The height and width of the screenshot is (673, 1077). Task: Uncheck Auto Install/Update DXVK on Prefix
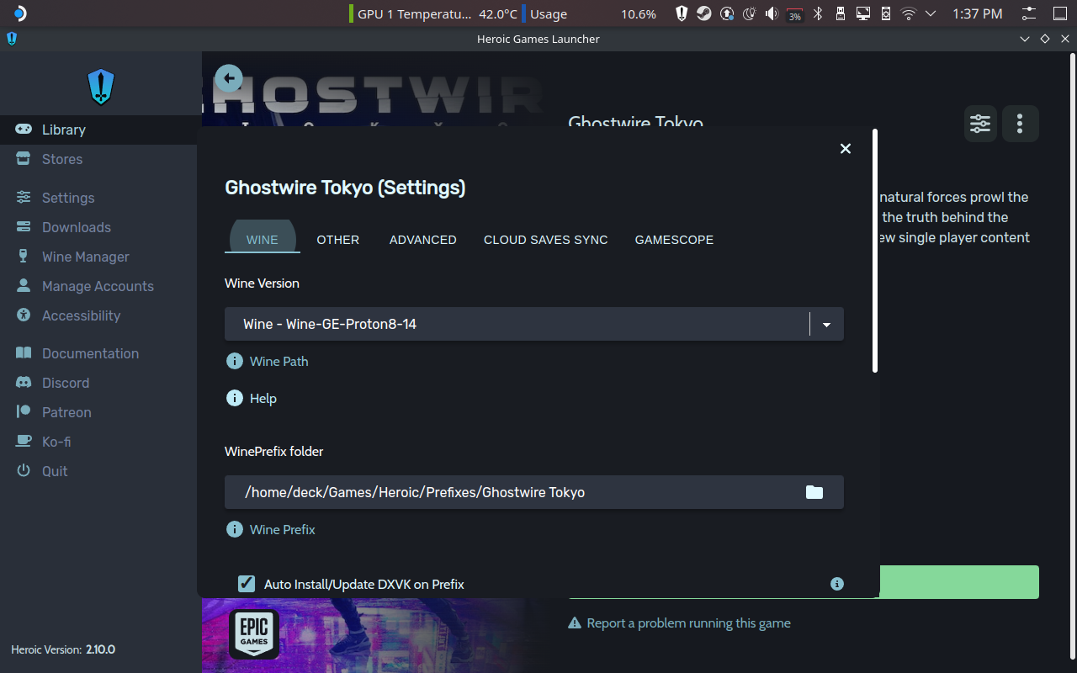click(x=247, y=583)
